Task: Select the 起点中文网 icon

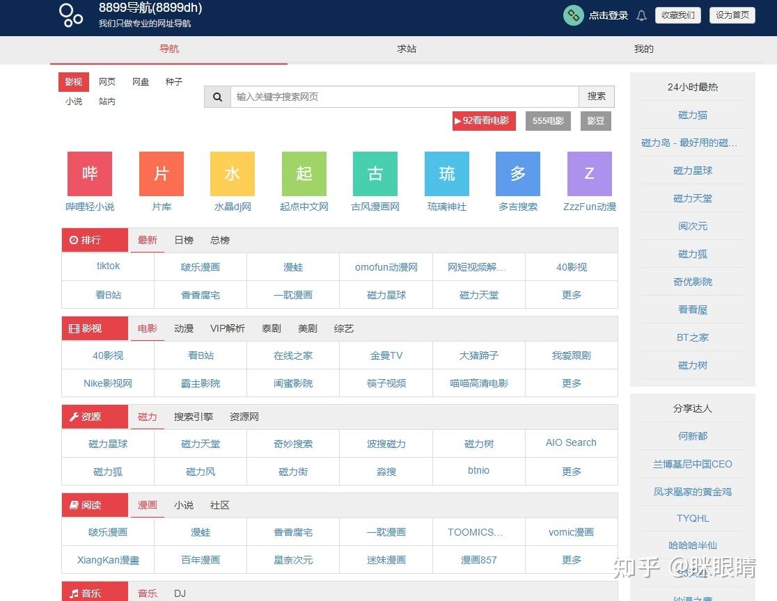Action: (x=304, y=173)
